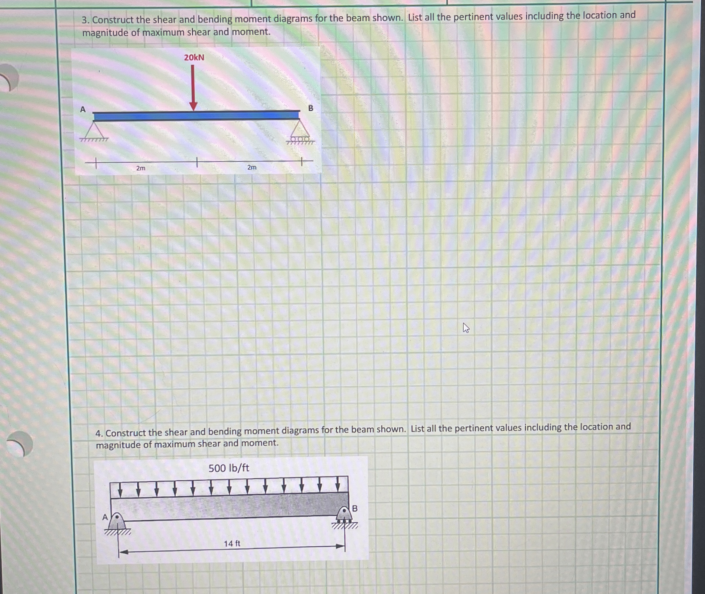This screenshot has height=594, width=705.
Task: Select the left 2m dimension label
Action: (x=141, y=168)
